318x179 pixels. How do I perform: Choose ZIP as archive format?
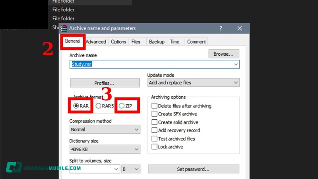[x=122, y=106]
